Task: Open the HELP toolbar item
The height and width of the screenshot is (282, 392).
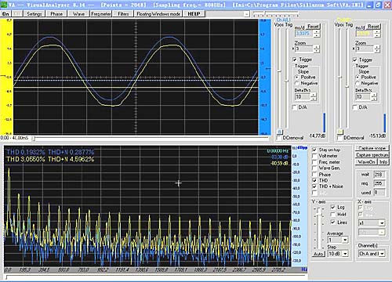Action: click(194, 14)
